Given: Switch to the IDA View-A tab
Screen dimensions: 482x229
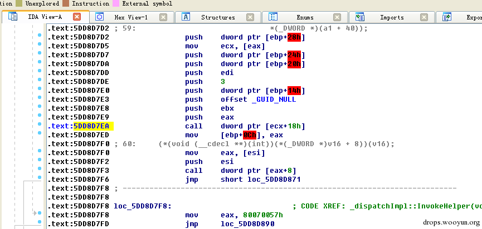Looking at the screenshot, I should (x=46, y=17).
